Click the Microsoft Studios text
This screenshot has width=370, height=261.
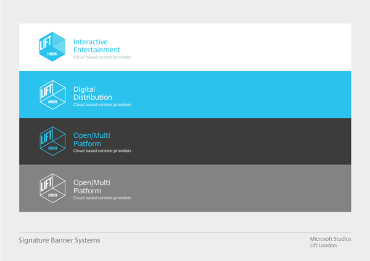tap(330, 239)
